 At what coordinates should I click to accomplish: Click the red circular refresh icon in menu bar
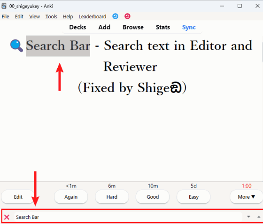tap(127, 16)
